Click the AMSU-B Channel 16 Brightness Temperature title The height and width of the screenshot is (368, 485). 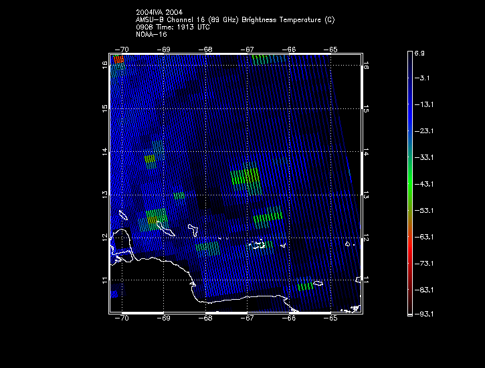point(235,20)
